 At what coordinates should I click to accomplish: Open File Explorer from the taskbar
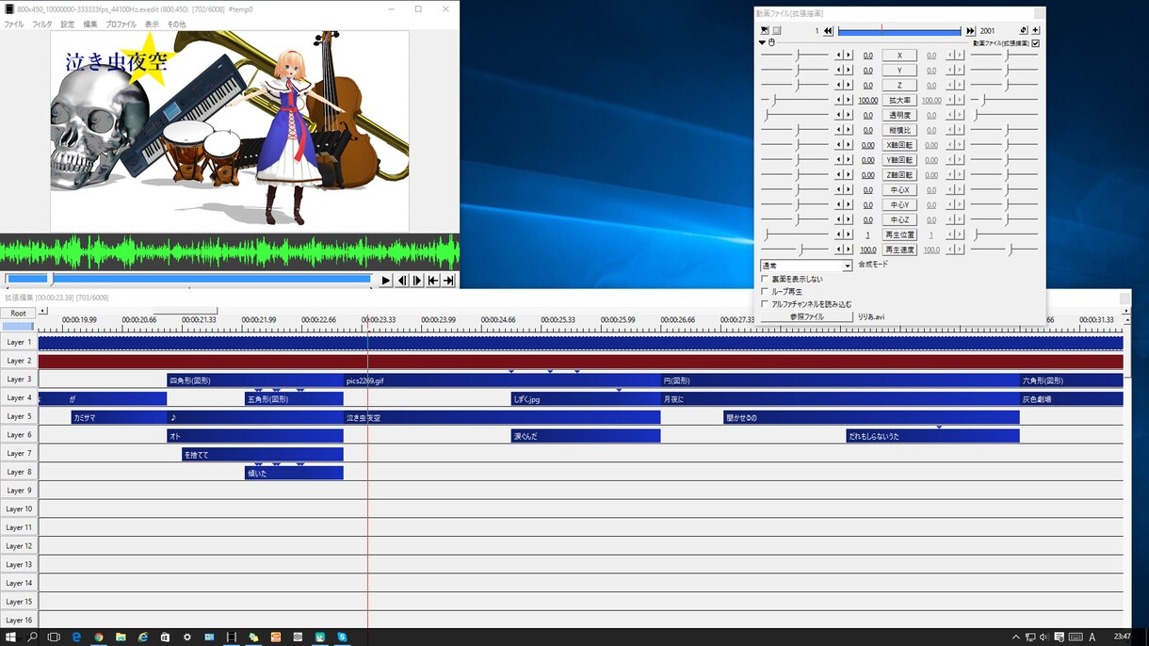[121, 638]
